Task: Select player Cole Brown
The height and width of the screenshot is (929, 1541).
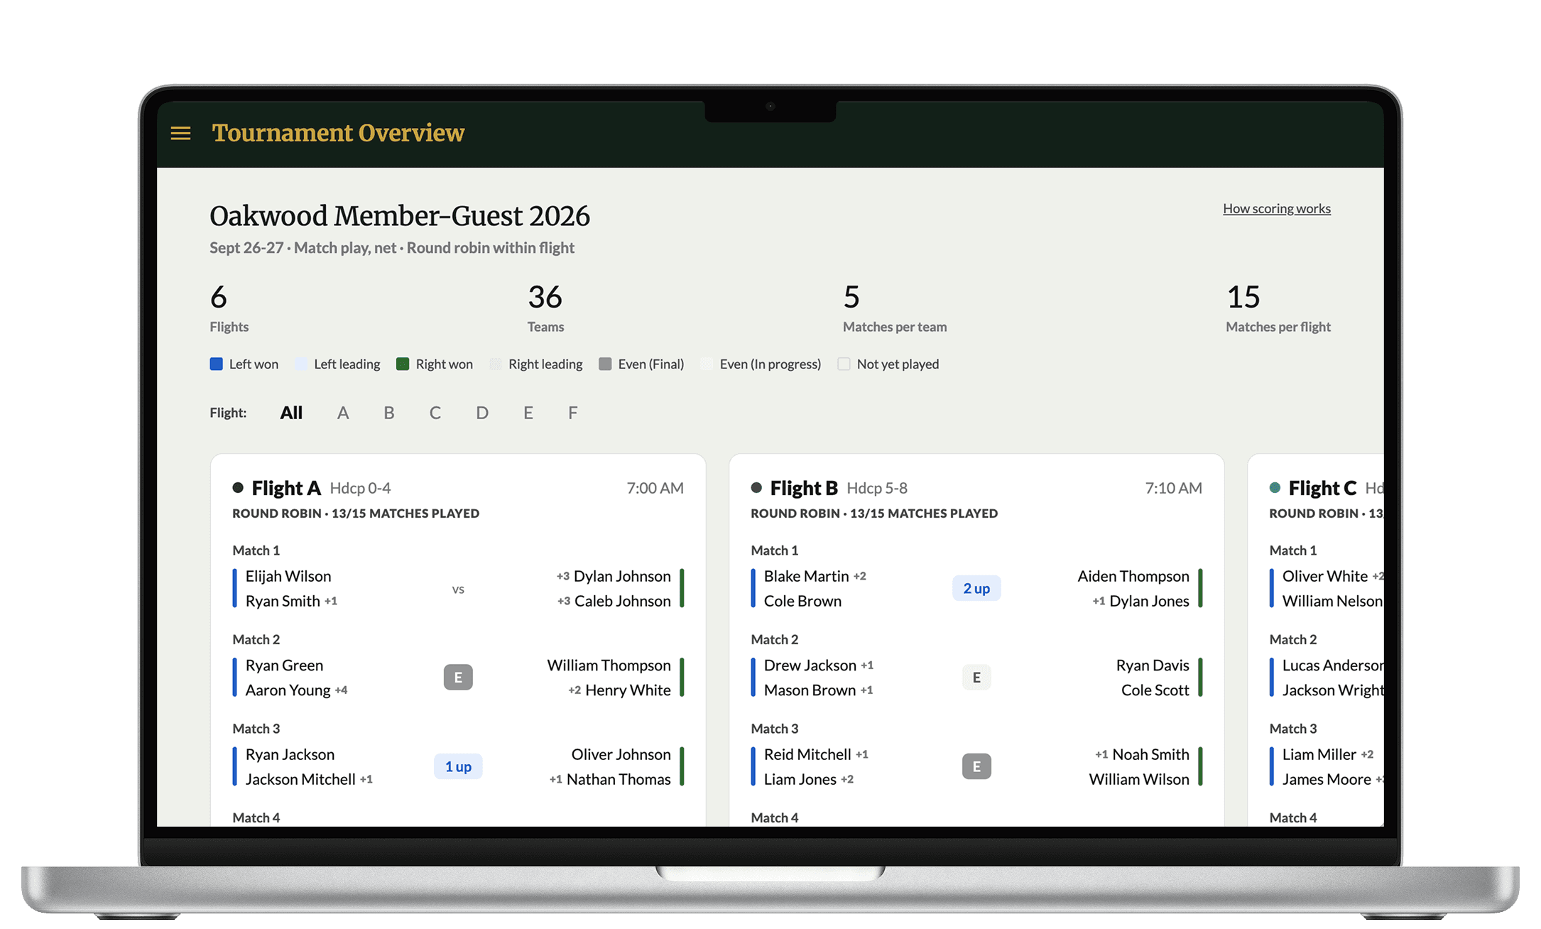Action: (x=802, y=601)
